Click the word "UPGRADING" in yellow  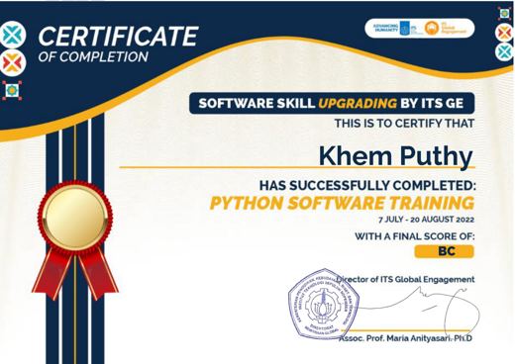coord(358,104)
